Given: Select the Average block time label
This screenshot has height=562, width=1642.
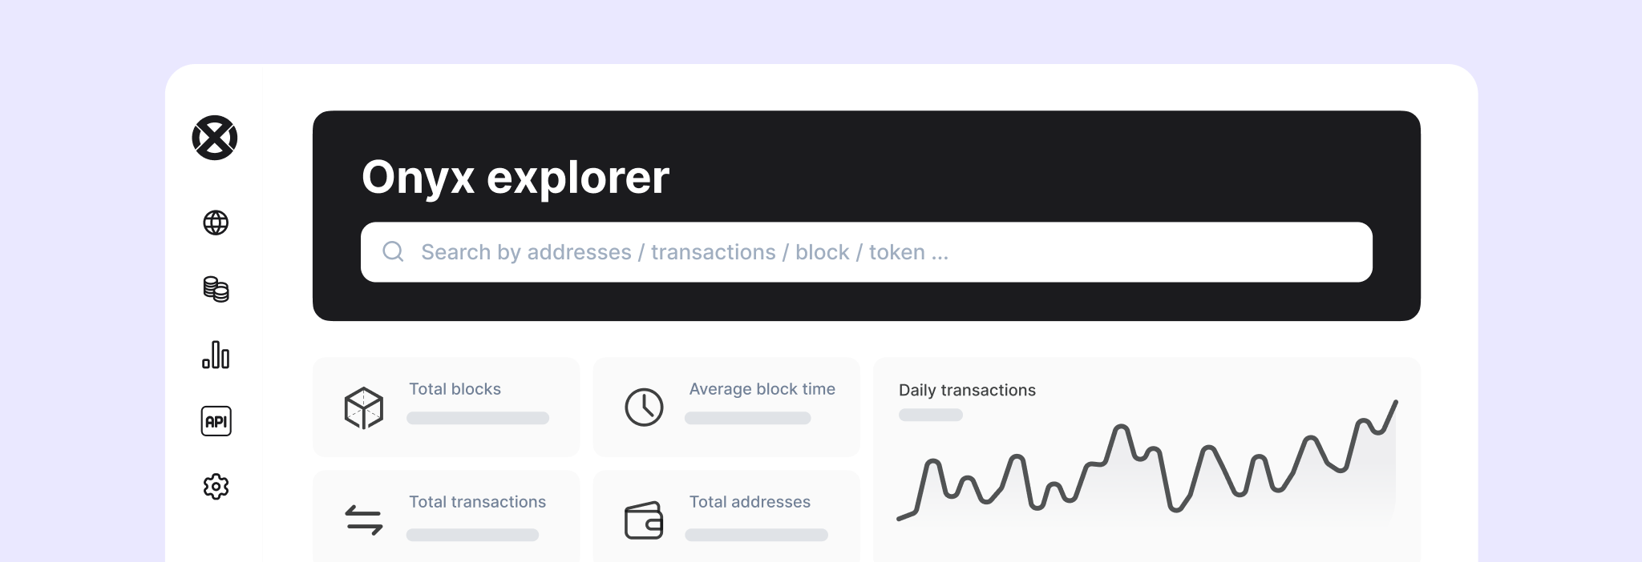Looking at the screenshot, I should (x=762, y=389).
